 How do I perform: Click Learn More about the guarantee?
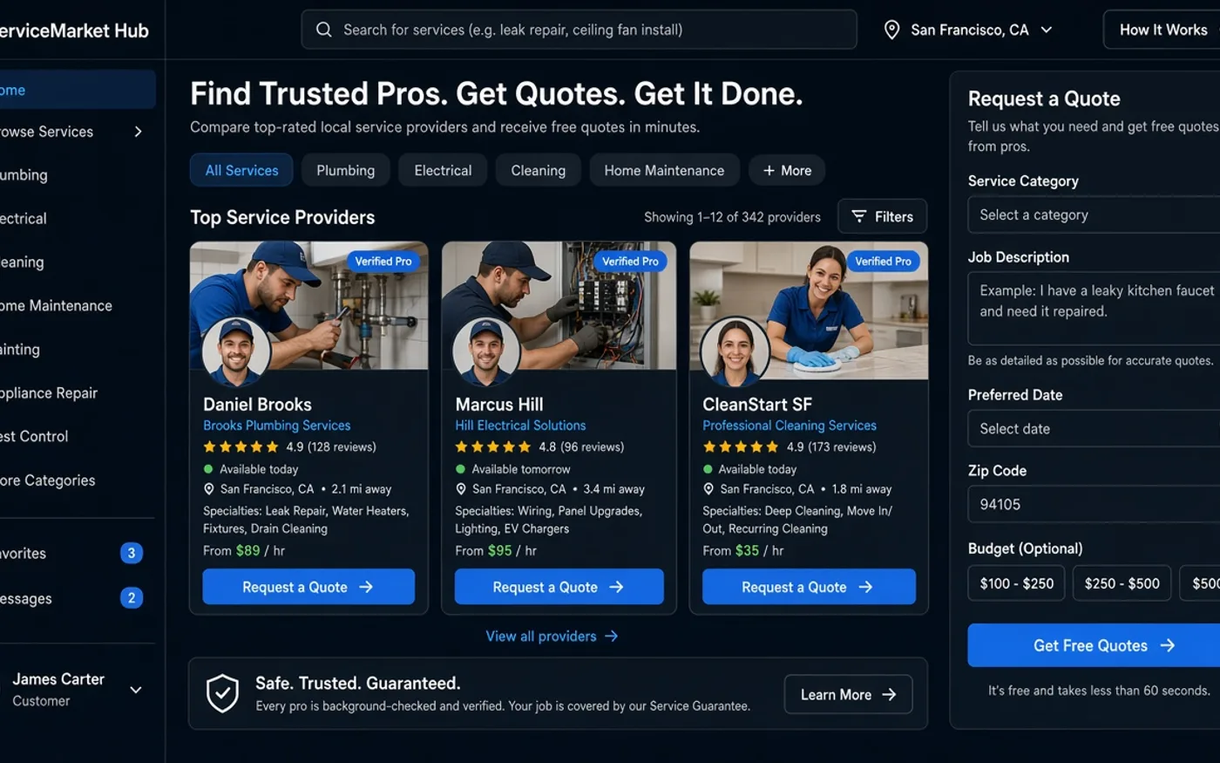tap(848, 694)
